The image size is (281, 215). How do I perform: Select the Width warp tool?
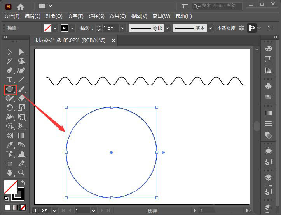(x=10, y=117)
